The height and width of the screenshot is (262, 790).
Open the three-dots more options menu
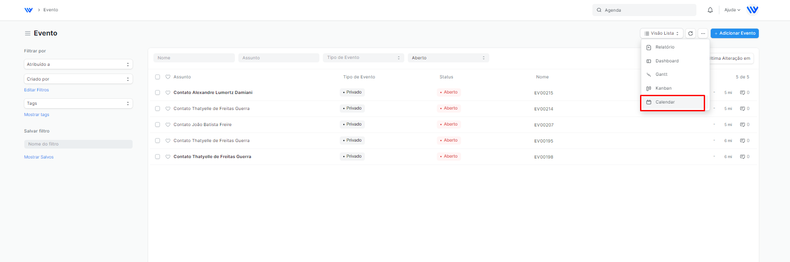[703, 33]
